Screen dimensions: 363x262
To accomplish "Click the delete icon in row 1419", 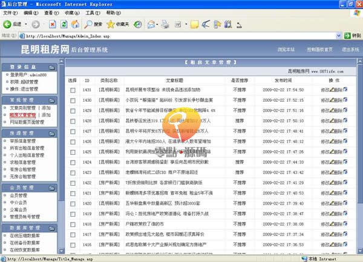I will point(345,214).
